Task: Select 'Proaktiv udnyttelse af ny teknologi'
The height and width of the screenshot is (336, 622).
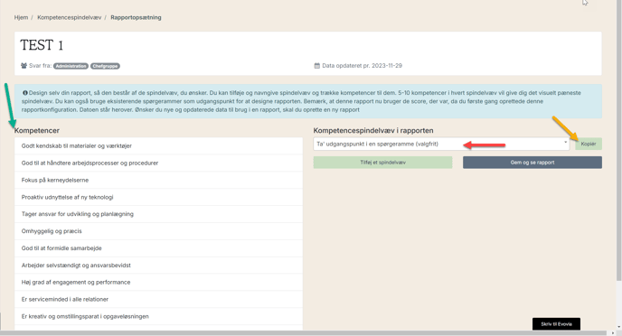Action: tap(159, 197)
